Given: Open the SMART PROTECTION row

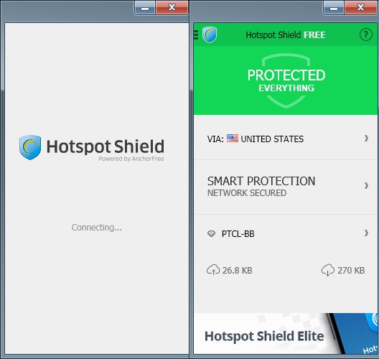Looking at the screenshot, I should [x=286, y=187].
